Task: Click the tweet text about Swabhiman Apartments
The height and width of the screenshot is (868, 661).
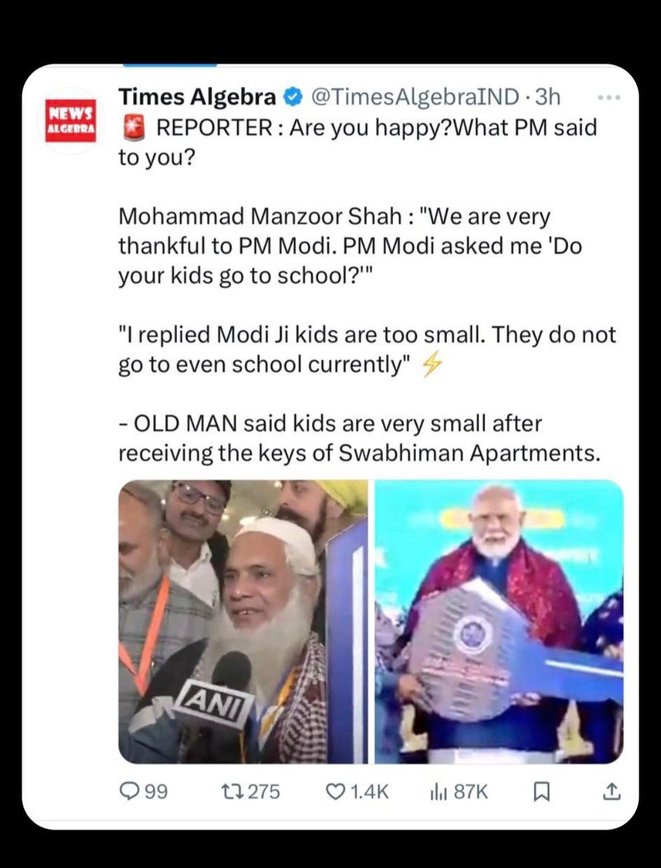Action: click(360, 439)
